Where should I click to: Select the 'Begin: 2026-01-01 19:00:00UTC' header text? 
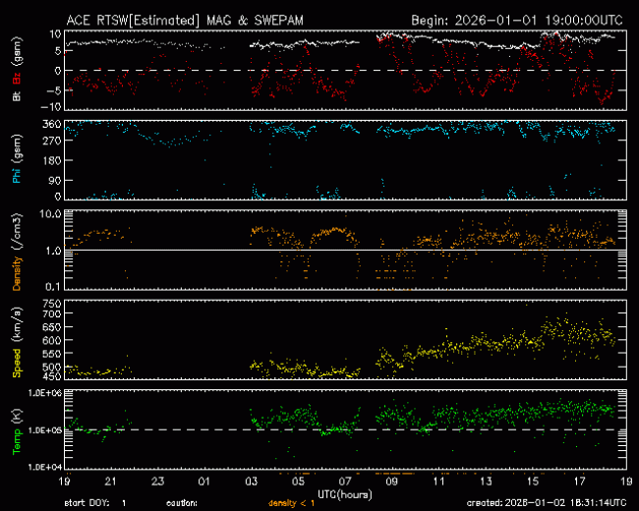click(517, 21)
